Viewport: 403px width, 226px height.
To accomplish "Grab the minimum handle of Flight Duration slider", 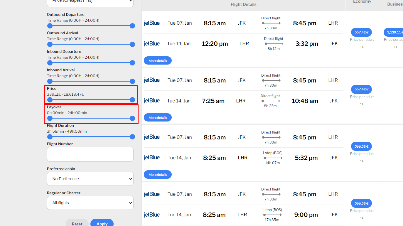I will tap(50, 137).
